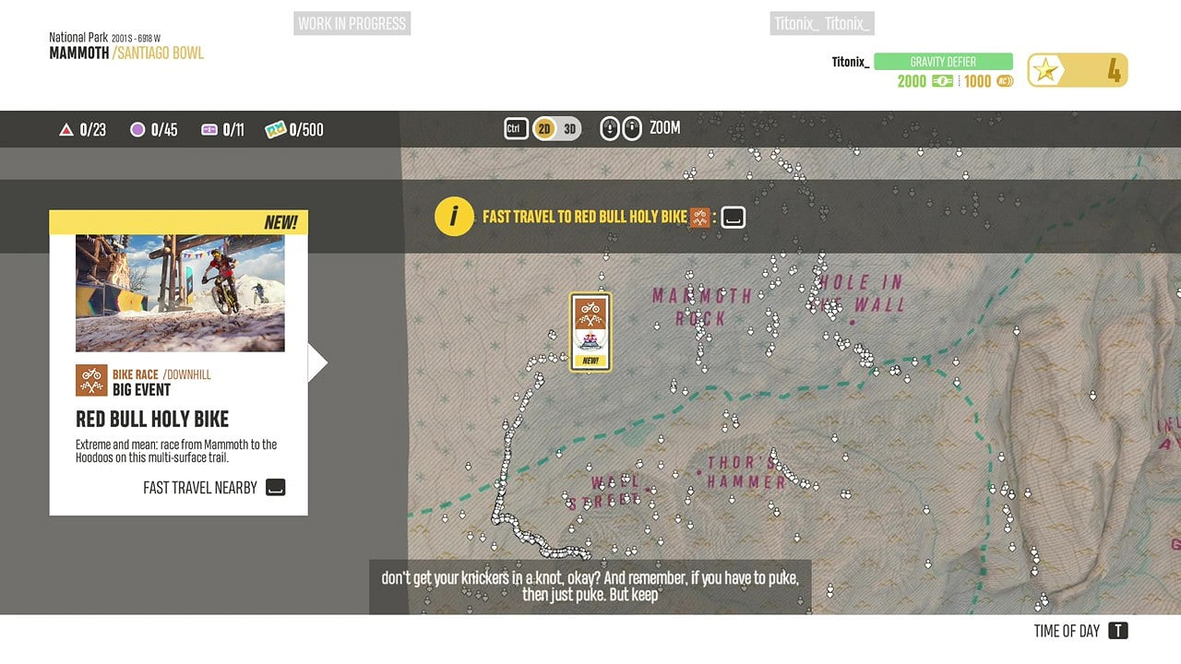The height and width of the screenshot is (664, 1181).
Task: Select the Gravity Defier title bar
Action: click(943, 62)
